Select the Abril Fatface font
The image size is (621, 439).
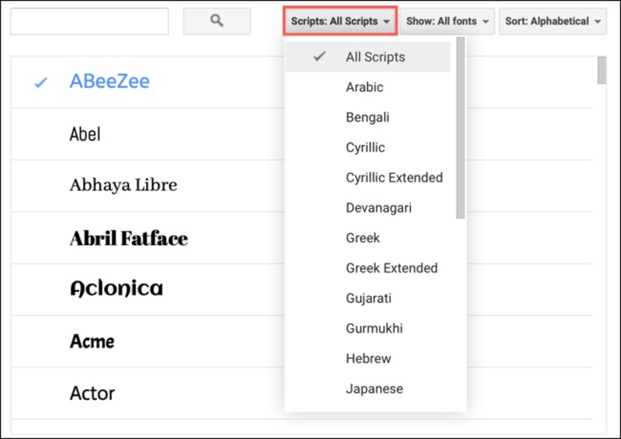[x=129, y=238]
